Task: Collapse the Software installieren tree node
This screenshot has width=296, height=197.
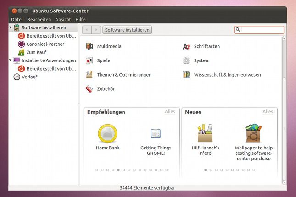Action: pyautogui.click(x=11, y=28)
